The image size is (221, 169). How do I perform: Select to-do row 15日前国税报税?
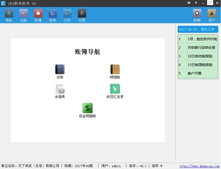[198, 65]
